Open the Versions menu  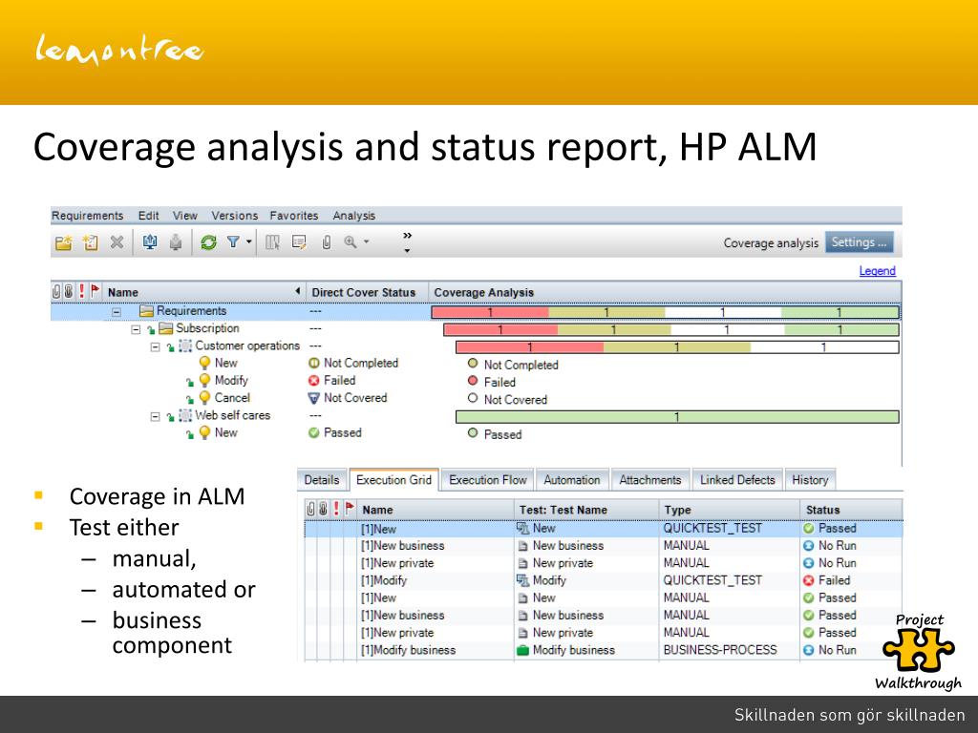point(235,216)
